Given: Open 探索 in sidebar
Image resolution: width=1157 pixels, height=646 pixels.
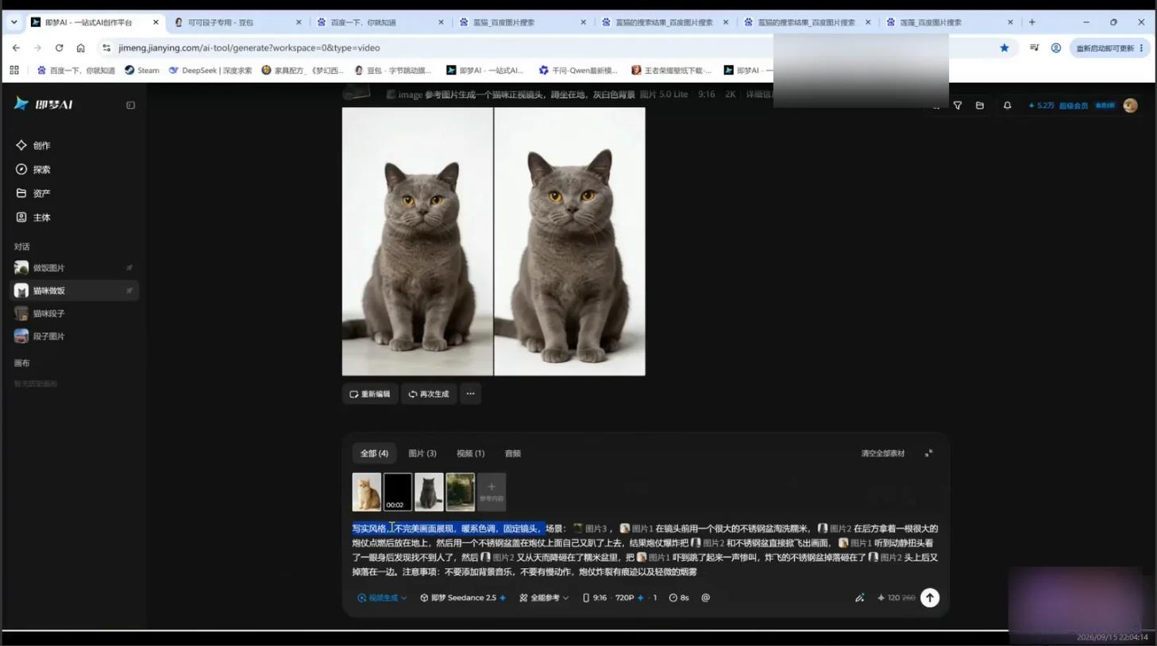Looking at the screenshot, I should [33, 169].
